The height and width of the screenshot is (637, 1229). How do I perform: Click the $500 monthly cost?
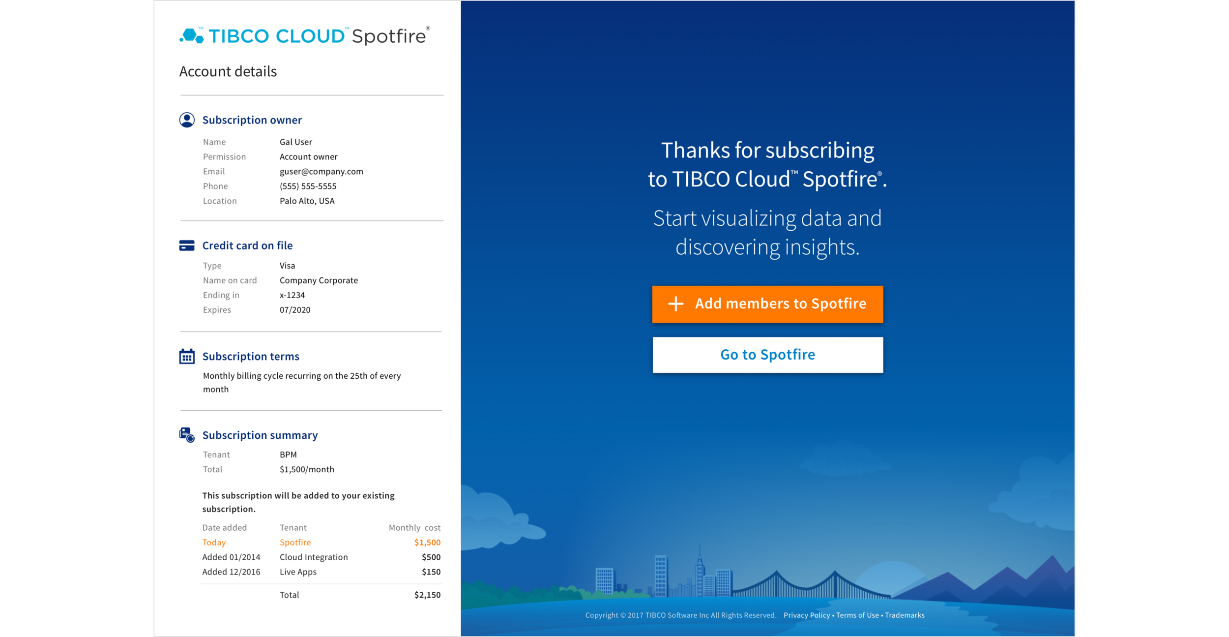[x=431, y=557]
